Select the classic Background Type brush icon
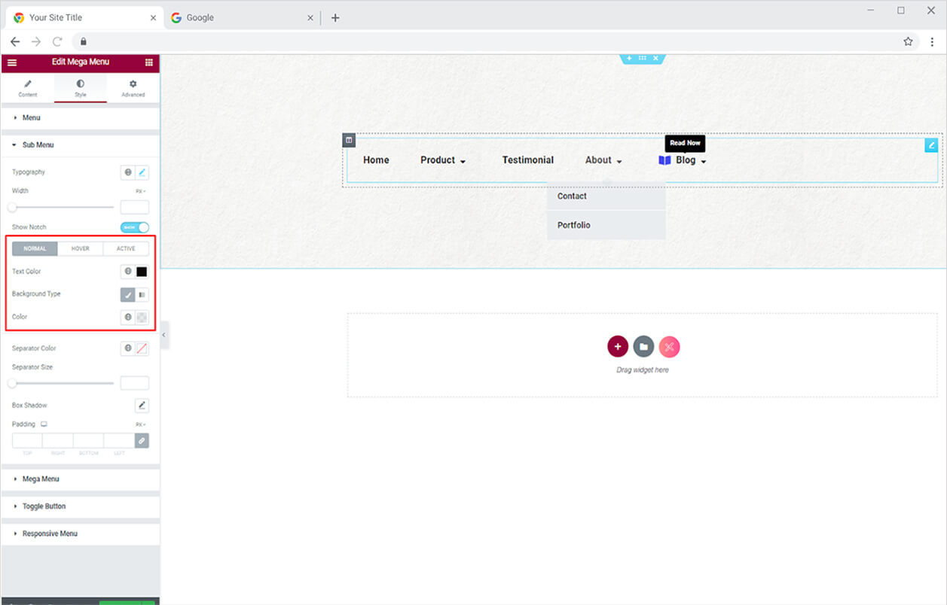 coord(128,295)
